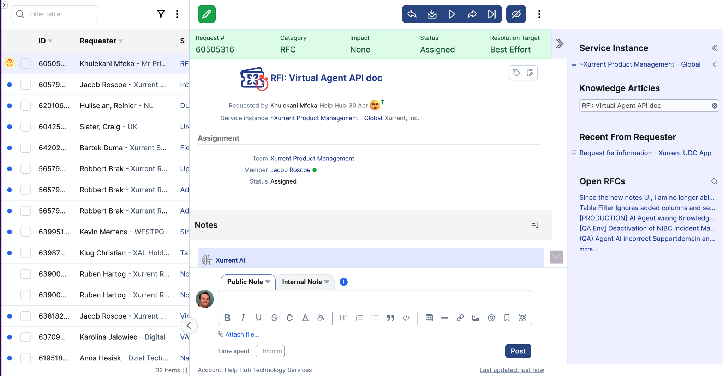Screen dimensions: 723x376
Task: Check the box for Slater, Craig row
Action: tap(25, 127)
